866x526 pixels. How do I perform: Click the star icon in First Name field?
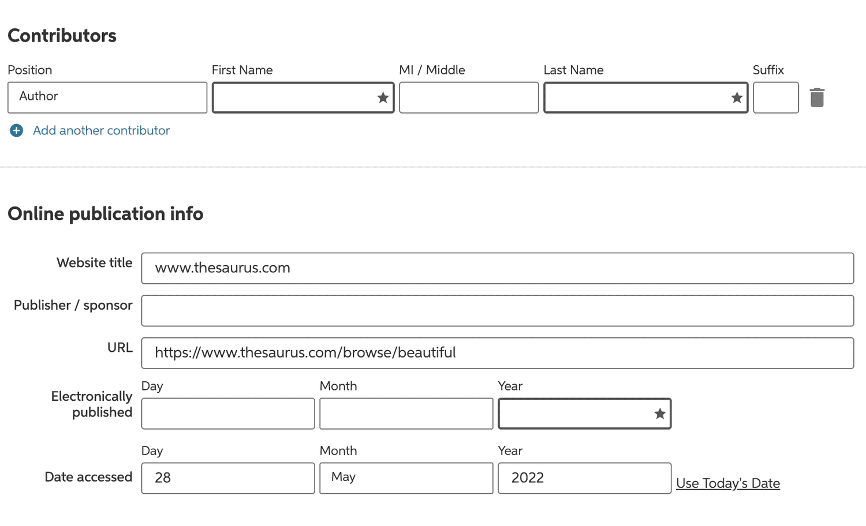(383, 97)
